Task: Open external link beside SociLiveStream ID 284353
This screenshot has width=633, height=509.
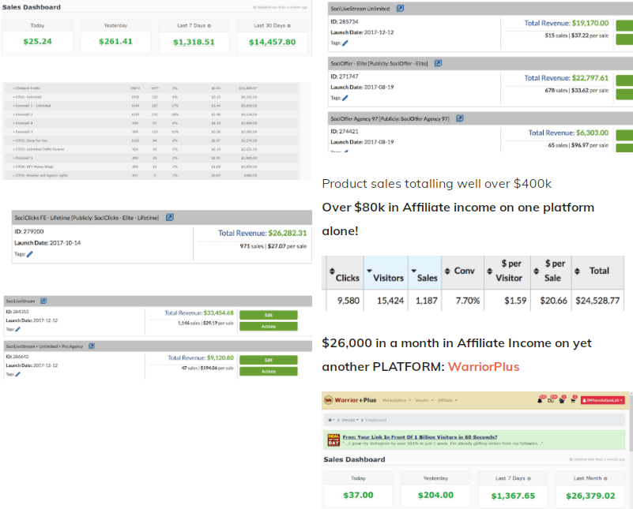Action: pos(43,301)
